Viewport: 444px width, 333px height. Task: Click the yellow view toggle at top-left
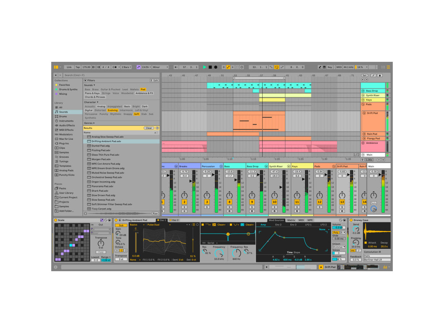56,67
